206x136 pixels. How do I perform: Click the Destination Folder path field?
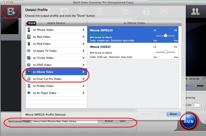point(65,121)
